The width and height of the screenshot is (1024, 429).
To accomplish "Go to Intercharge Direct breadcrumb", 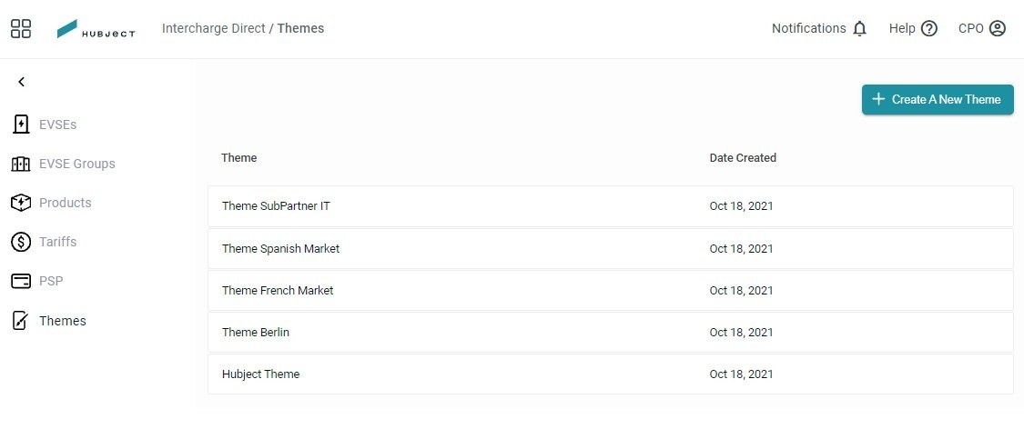I will 214,28.
